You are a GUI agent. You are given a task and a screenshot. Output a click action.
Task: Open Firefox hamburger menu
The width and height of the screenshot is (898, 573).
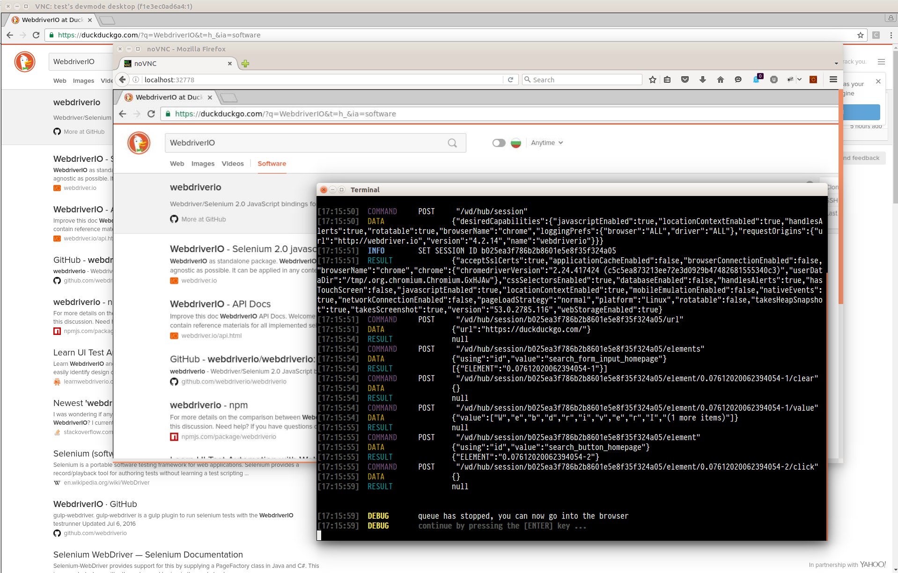pos(833,80)
